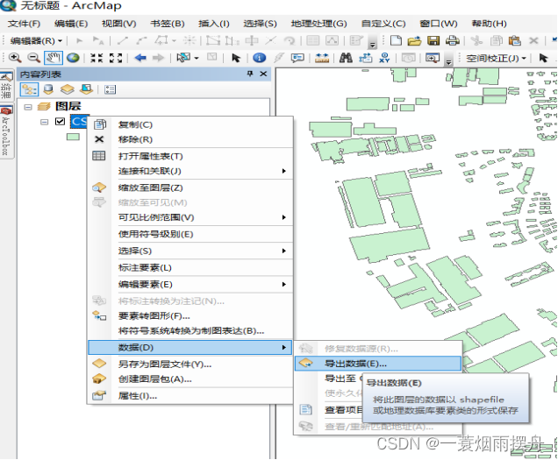The height and width of the screenshot is (460, 558).
Task: Choose 导出数据(E)... from submenu
Action: tap(378, 364)
